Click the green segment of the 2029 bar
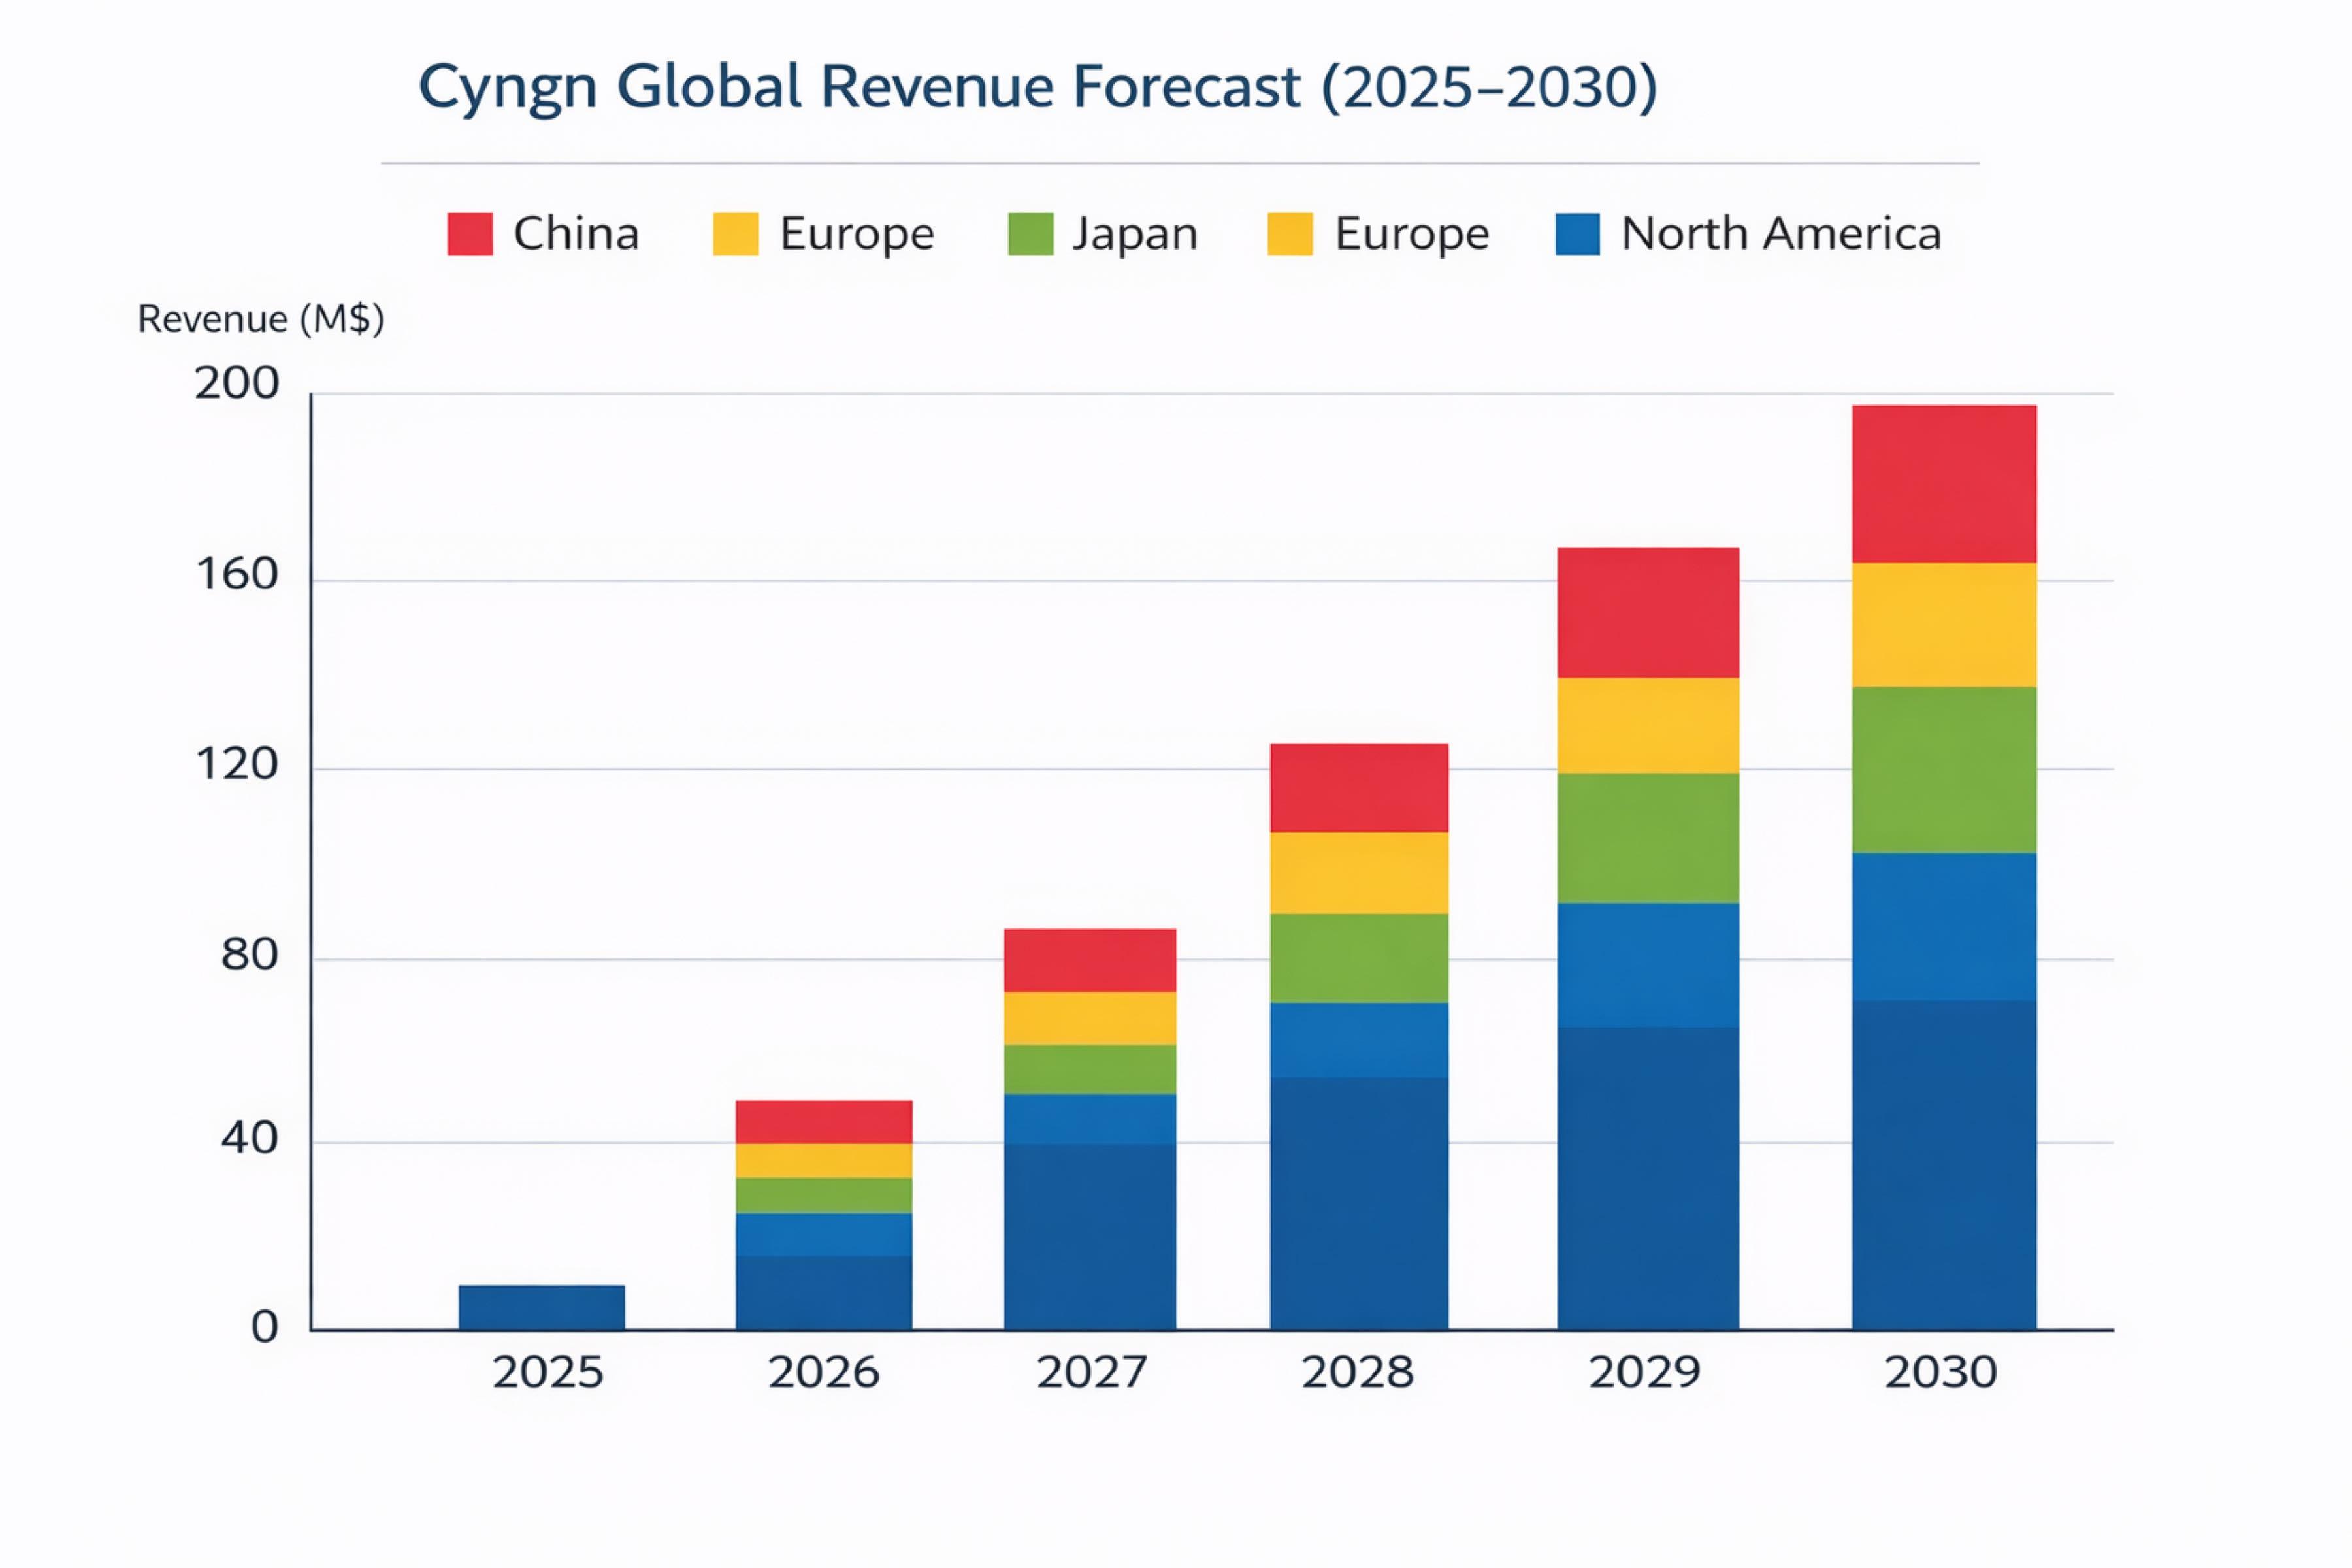 (x=1648, y=838)
